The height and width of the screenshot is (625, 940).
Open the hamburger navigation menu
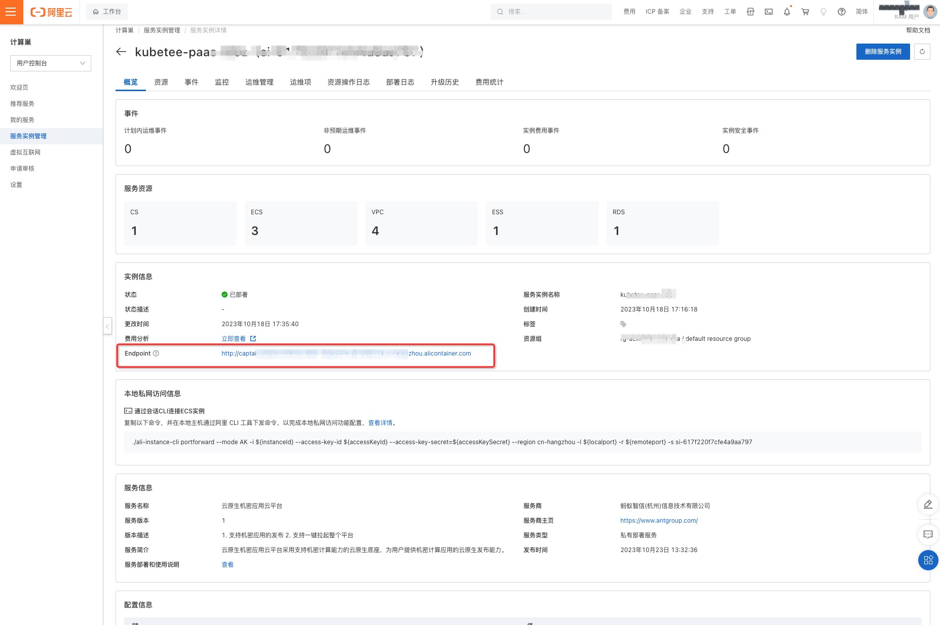click(x=11, y=12)
